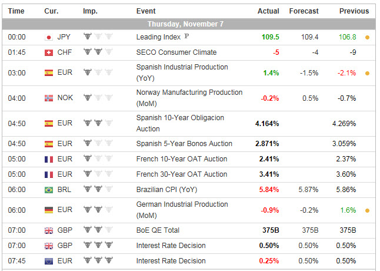Click the Switzerland flag icon beside CHF
Image resolution: width=380 pixels, height=271 pixels.
pyautogui.click(x=49, y=52)
